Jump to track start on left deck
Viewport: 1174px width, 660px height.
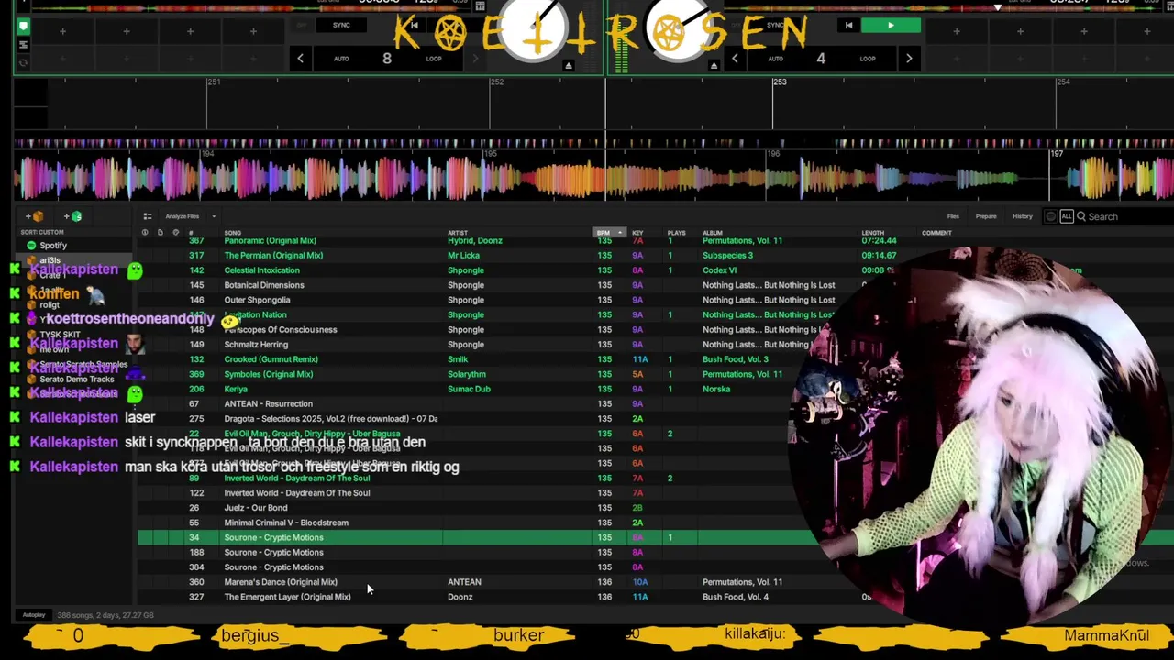pyautogui.click(x=414, y=26)
